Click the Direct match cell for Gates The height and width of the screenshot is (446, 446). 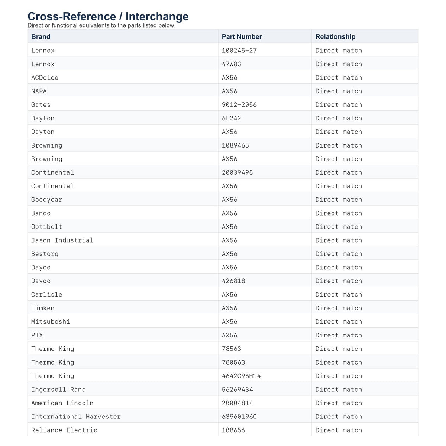pyautogui.click(x=365, y=105)
